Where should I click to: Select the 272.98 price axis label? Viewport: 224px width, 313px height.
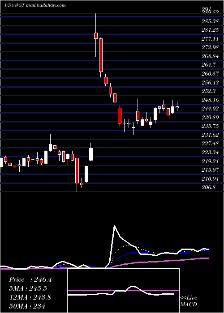click(x=211, y=47)
